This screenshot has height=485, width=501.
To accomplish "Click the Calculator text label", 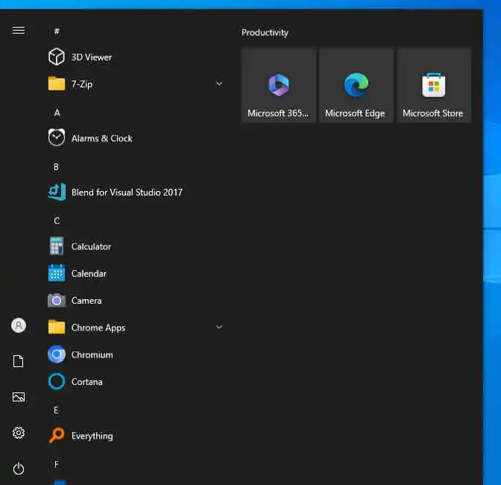I will 91,246.
